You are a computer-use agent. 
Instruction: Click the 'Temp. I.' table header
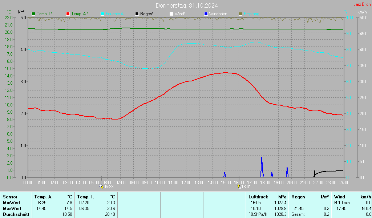pos(86,197)
